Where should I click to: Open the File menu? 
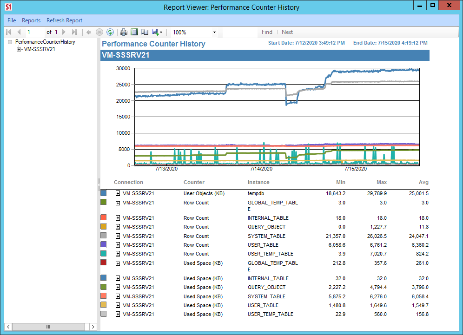(x=11, y=20)
